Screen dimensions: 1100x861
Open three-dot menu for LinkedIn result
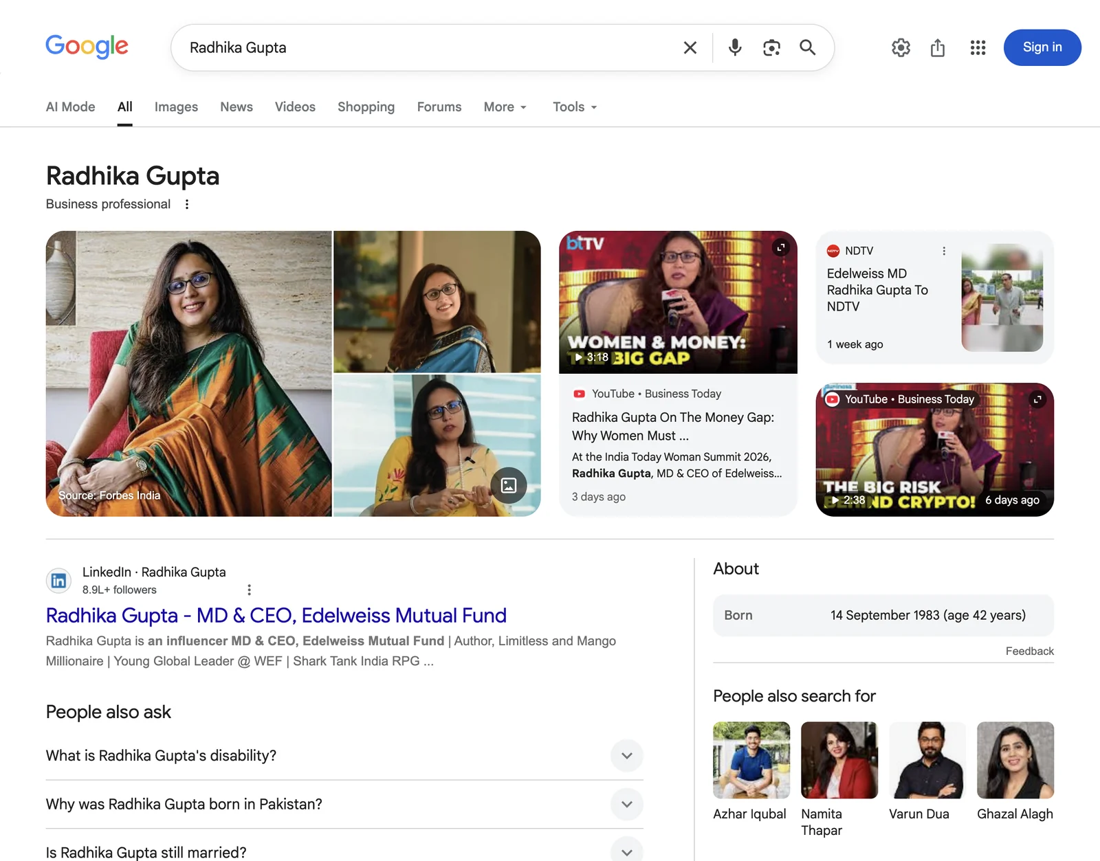point(249,590)
